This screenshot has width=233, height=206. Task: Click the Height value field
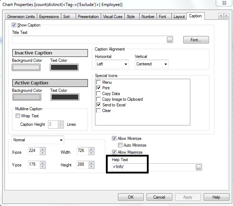coord(83,165)
